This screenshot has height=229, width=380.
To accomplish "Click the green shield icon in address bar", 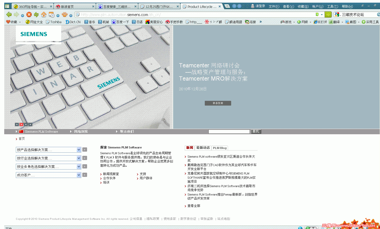I will point(317,14).
